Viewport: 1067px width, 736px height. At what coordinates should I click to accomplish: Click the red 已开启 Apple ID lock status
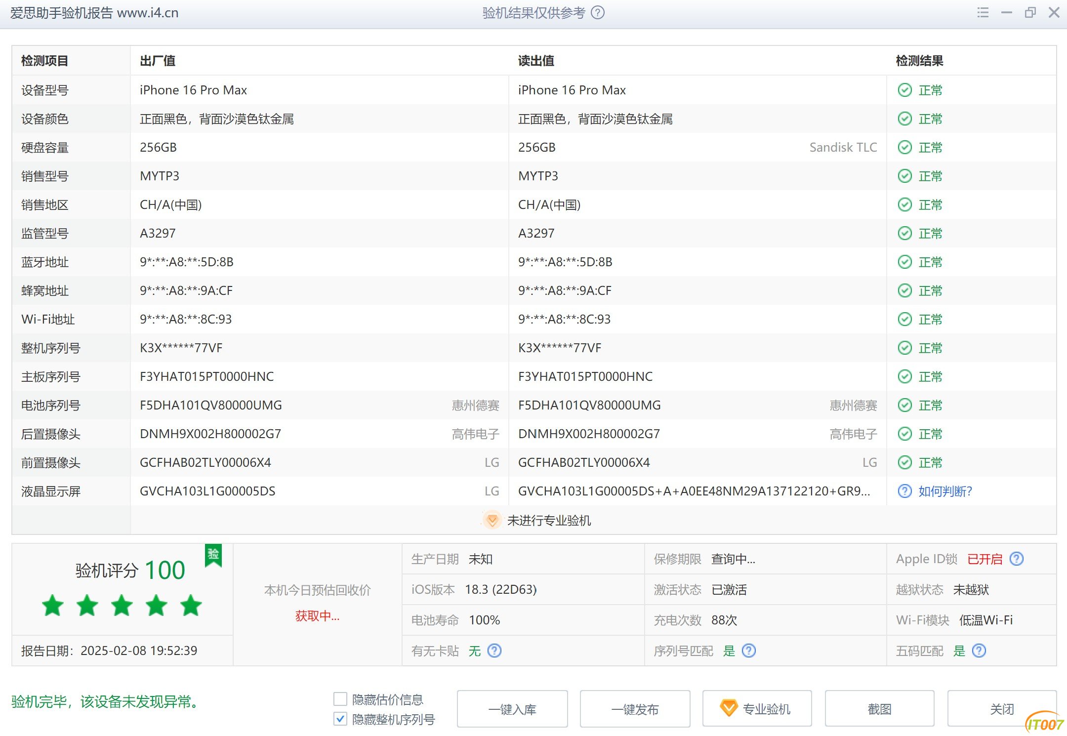[985, 559]
